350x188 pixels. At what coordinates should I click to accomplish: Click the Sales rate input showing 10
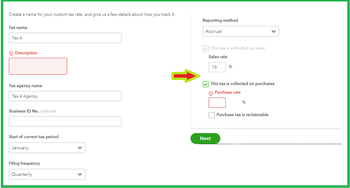point(217,67)
